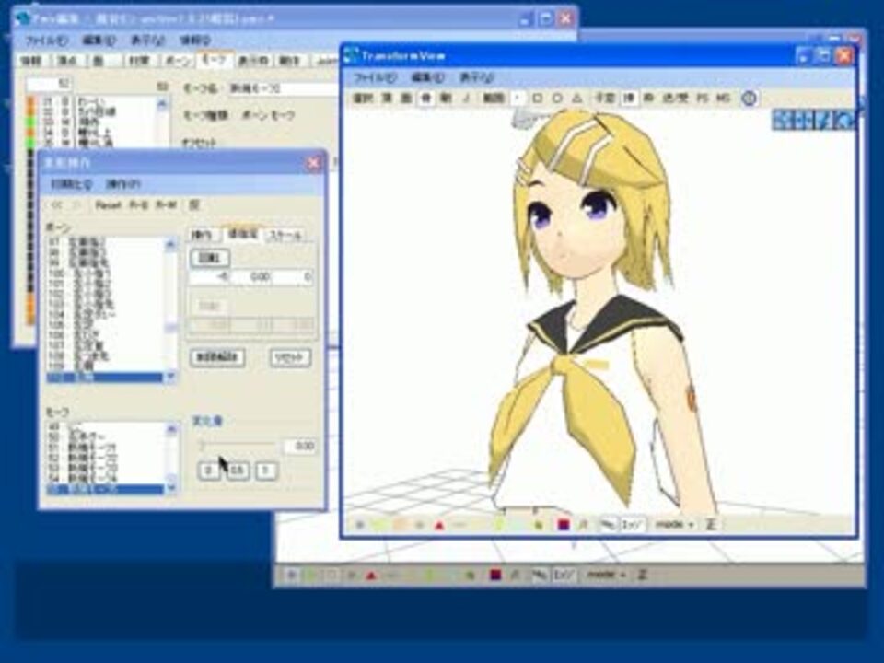
Task: Click first gray icon in TransformView bottom bar
Action: pos(360,525)
